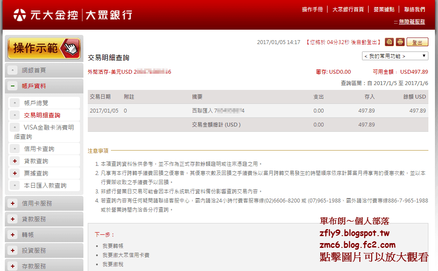Click the bullet icon beside 網銀首頁
This screenshot has height=271, width=438.
click(13, 70)
